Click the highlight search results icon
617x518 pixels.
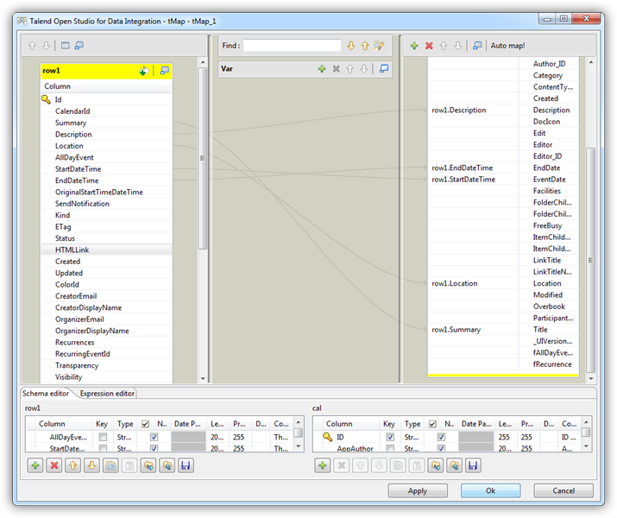click(380, 46)
